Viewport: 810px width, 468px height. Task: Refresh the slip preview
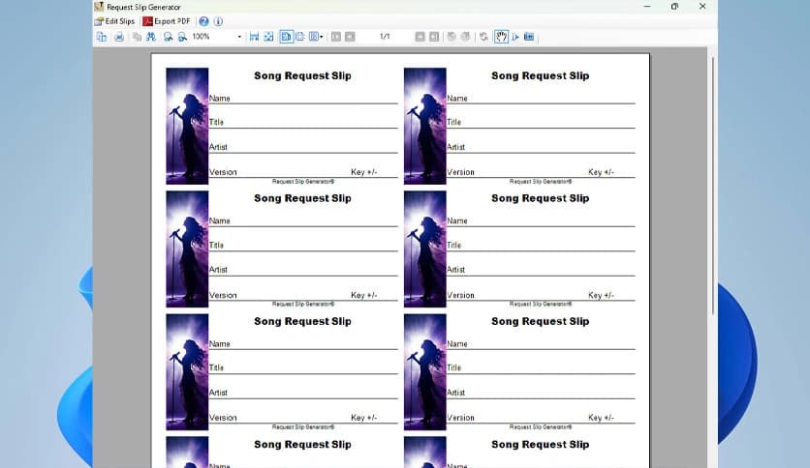[x=483, y=37]
